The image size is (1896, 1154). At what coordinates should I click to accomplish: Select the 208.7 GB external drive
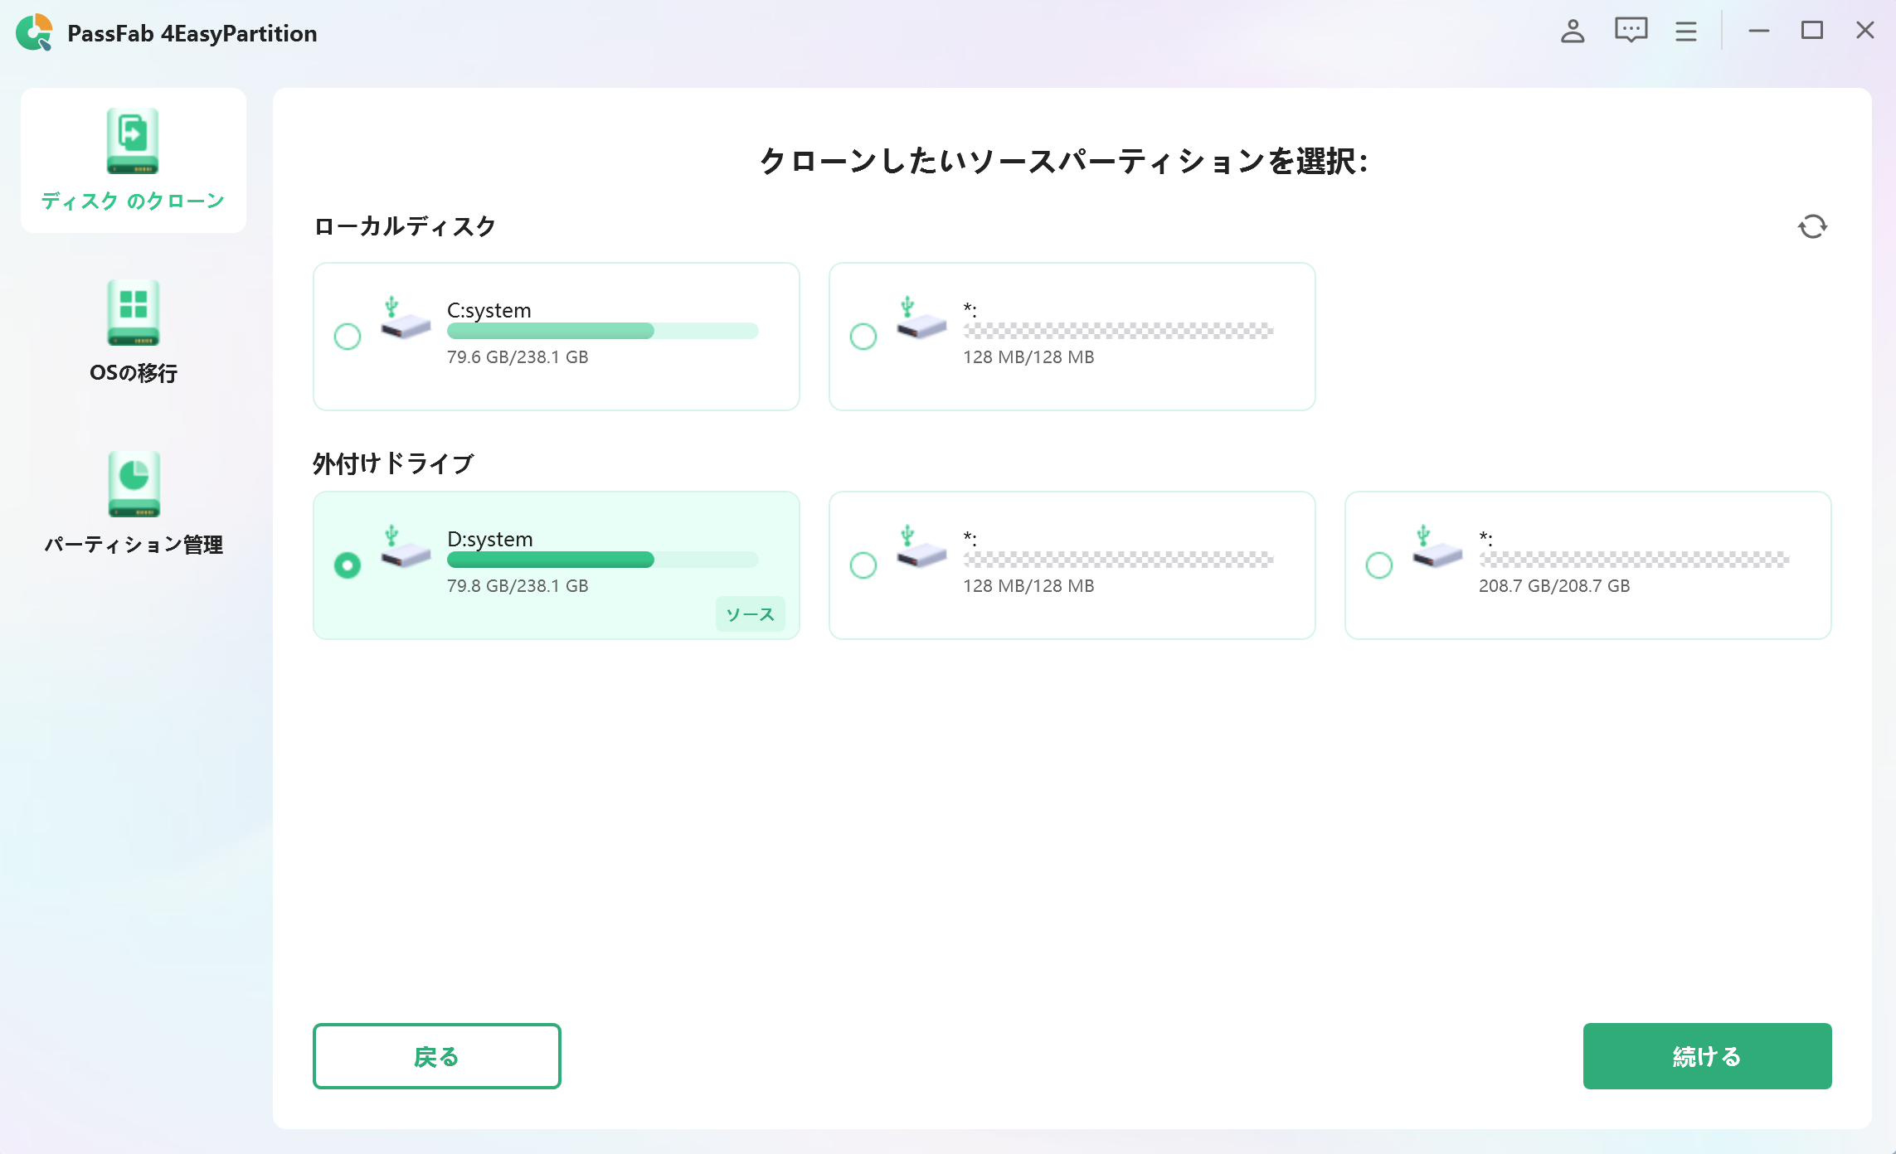click(1378, 565)
